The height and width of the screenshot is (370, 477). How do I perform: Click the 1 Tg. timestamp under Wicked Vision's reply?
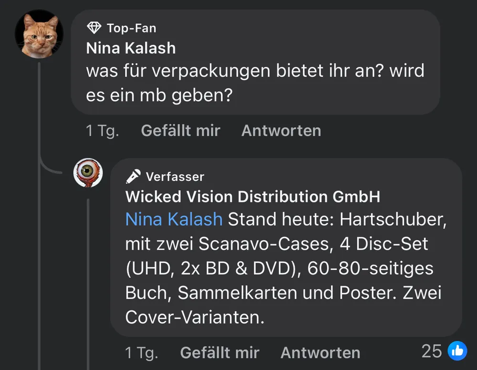pyautogui.click(x=141, y=353)
